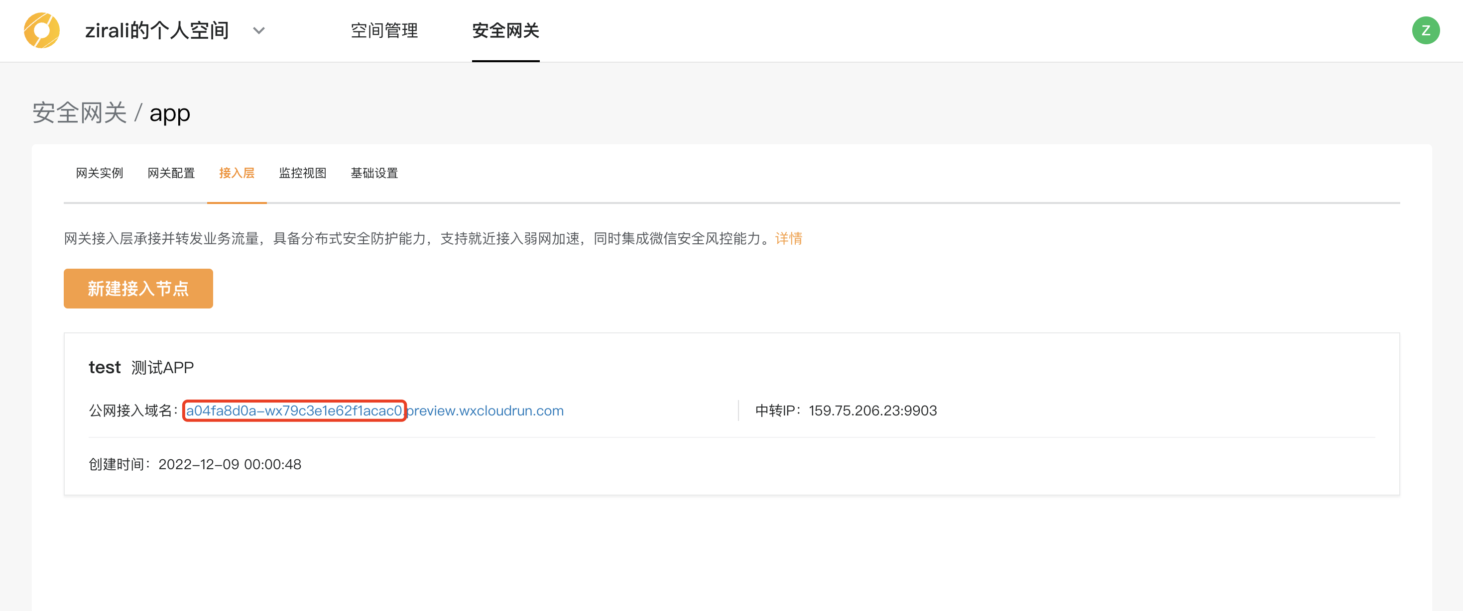This screenshot has height=611, width=1463.
Task: Open the 空间管理 top menu
Action: (x=384, y=31)
